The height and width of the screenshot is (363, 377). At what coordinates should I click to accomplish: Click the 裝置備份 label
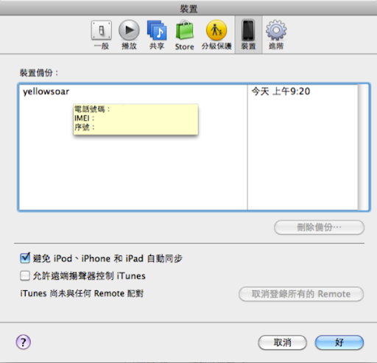[x=39, y=73]
